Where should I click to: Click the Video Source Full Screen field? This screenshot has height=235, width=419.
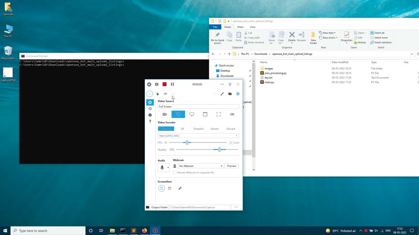tap(198, 106)
